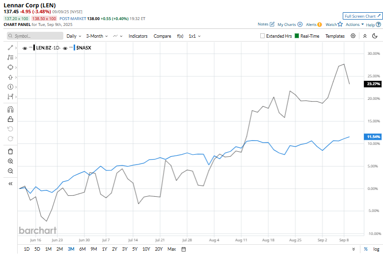Viewport: 383px width, 258px height.
Task: Enable the Extended Hrs checkbox
Action: click(x=262, y=36)
